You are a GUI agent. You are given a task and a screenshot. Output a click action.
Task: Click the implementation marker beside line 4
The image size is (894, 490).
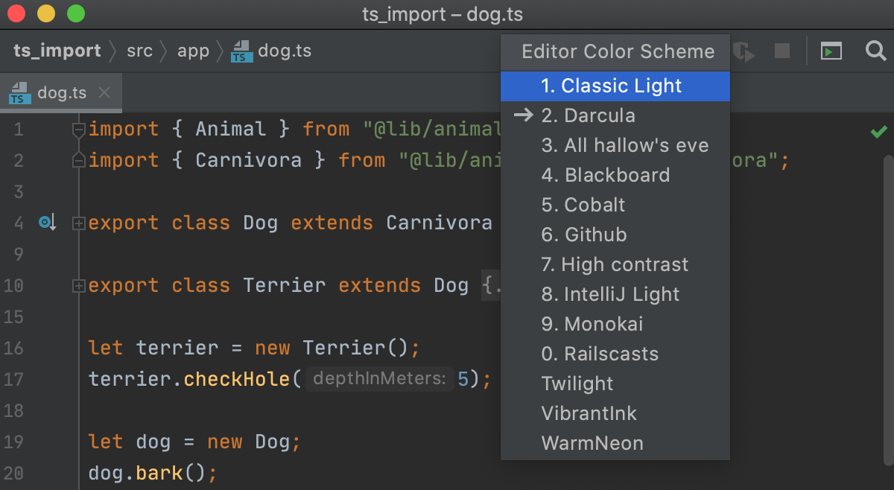[46, 222]
